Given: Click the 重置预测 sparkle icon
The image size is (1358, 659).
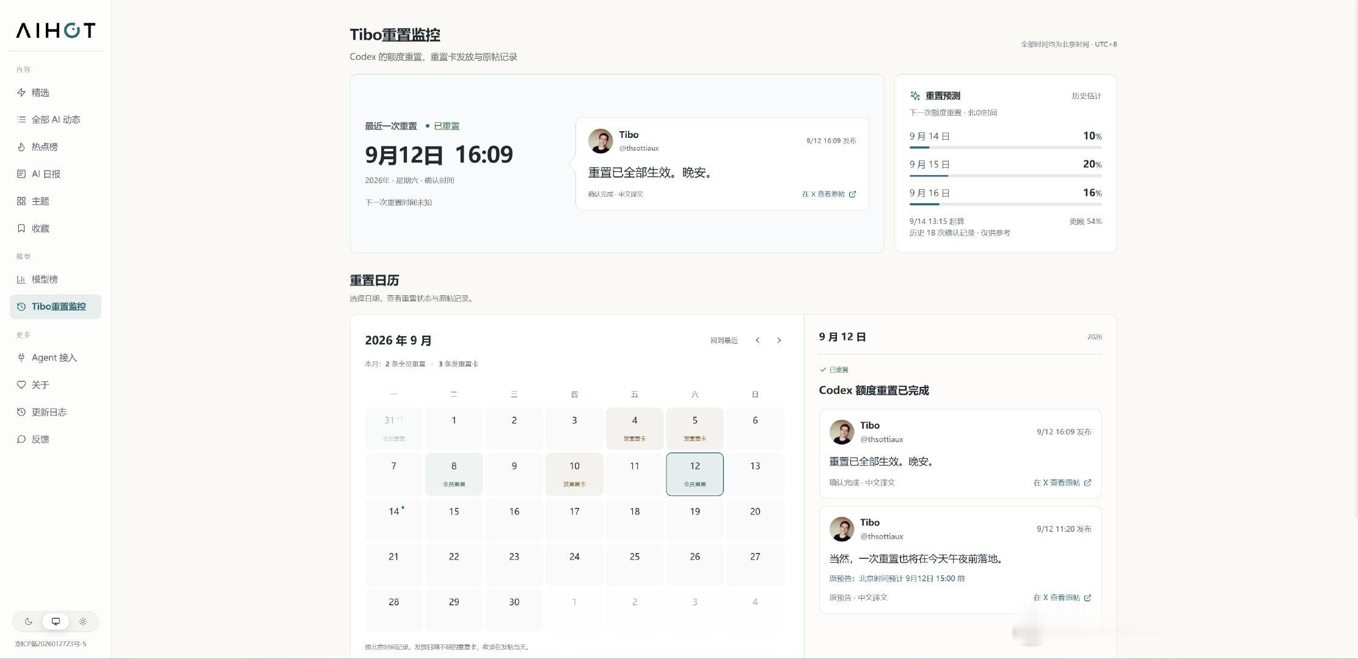Looking at the screenshot, I should [915, 96].
